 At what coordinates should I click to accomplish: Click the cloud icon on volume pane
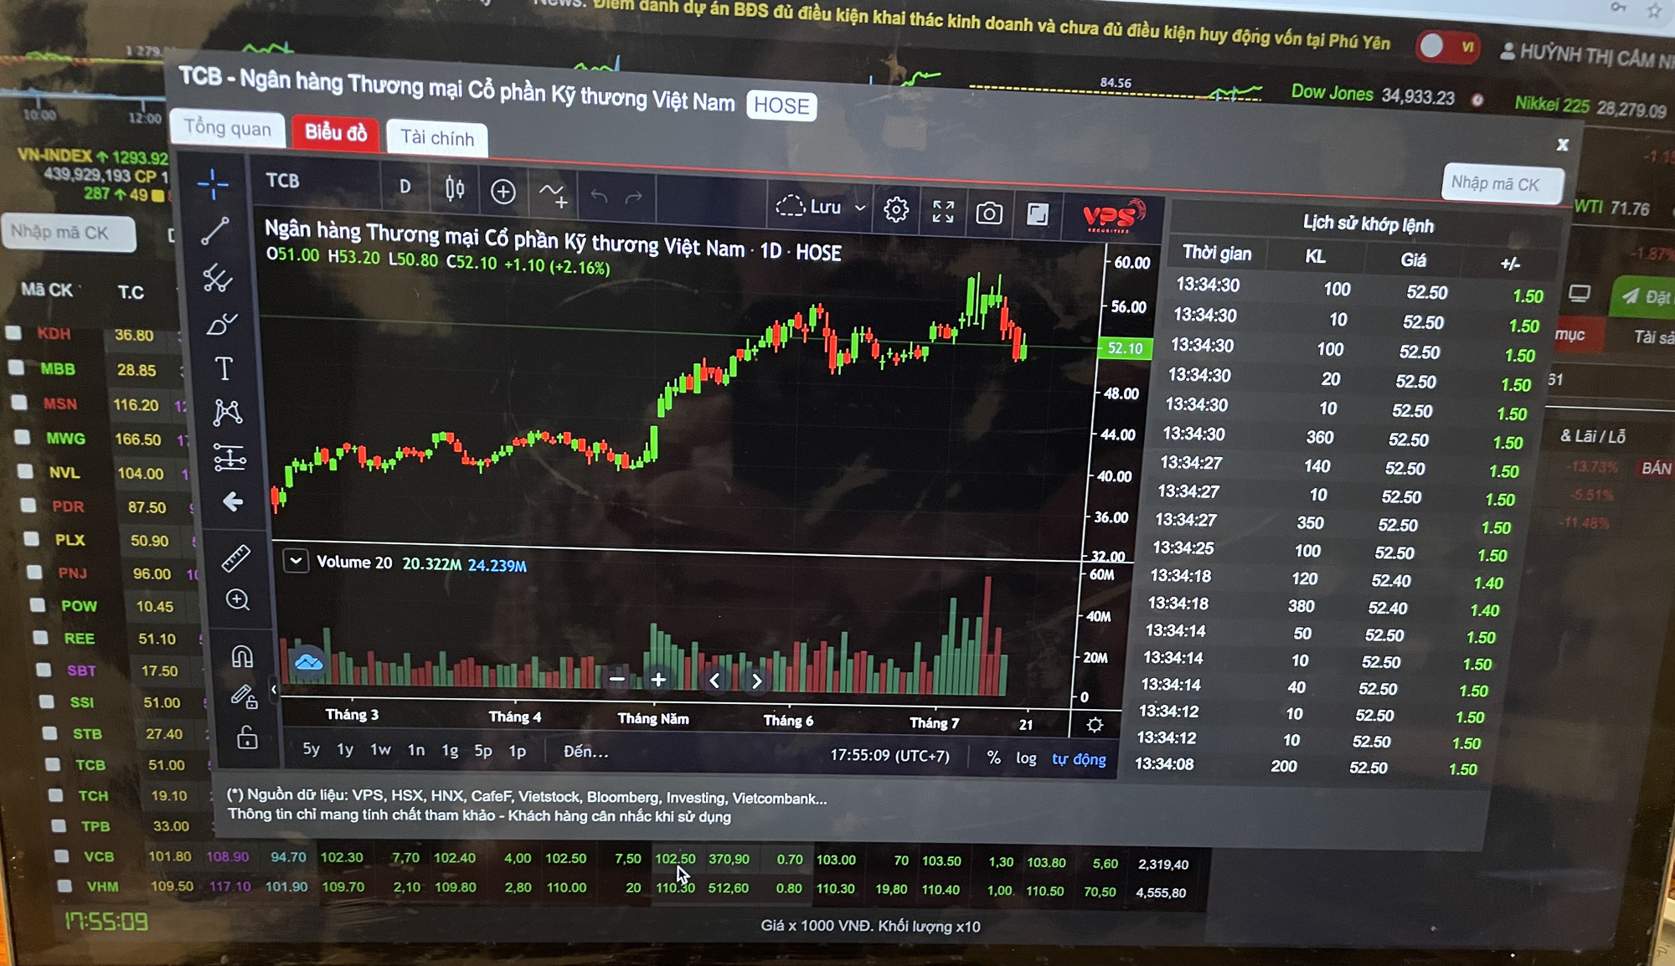308,662
